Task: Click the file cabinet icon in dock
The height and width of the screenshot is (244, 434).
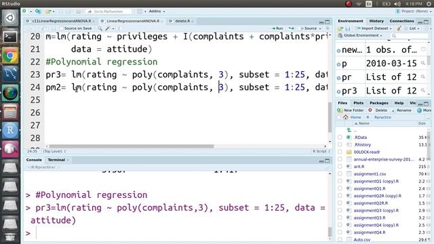Action: pos(10,111)
